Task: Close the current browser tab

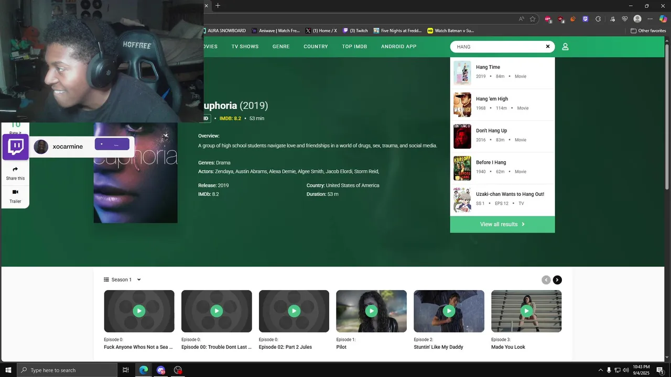Action: pos(206,6)
